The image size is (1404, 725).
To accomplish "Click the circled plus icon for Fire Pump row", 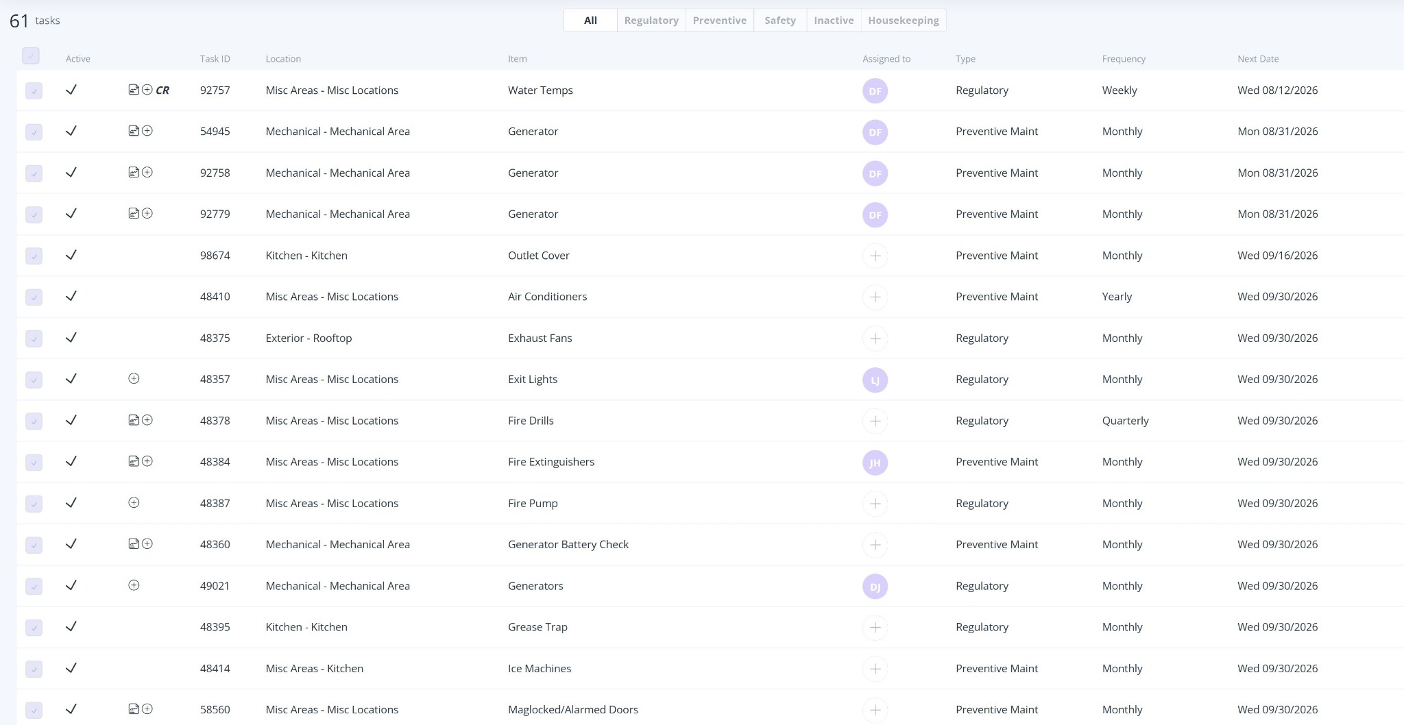I will click(134, 502).
